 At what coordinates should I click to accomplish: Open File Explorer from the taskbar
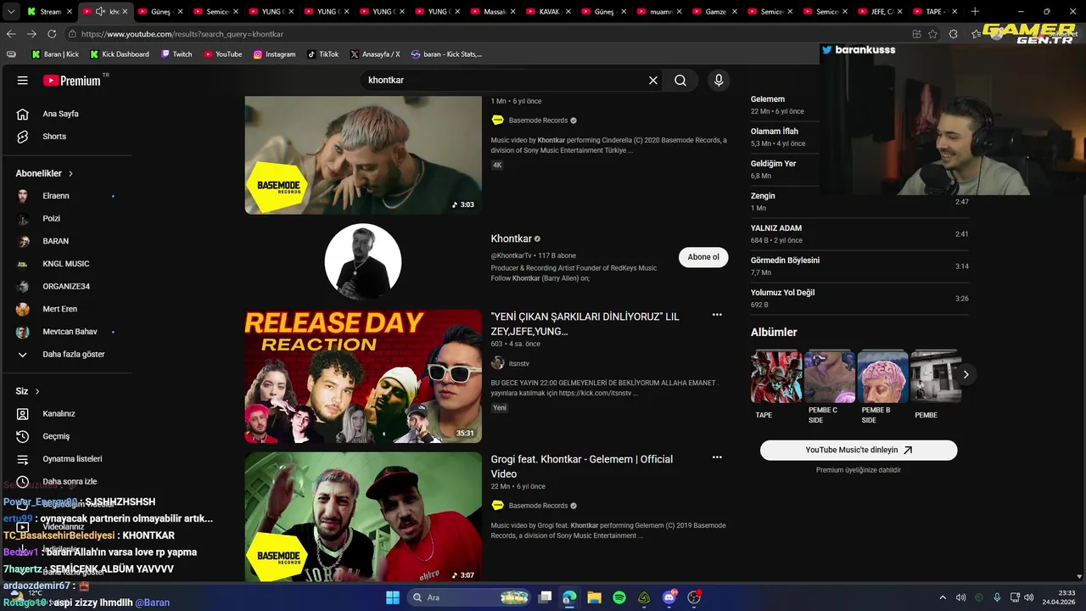(x=594, y=597)
